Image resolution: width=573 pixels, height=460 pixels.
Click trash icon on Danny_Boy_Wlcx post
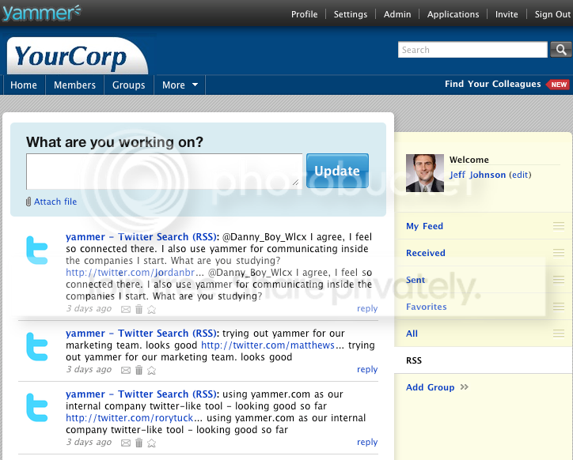pyautogui.click(x=139, y=309)
